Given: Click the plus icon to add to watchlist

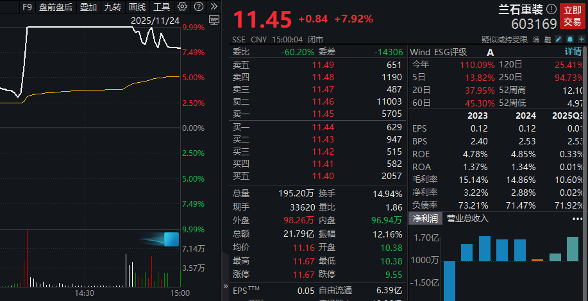Looking at the screenshot, I should pyautogui.click(x=580, y=39).
